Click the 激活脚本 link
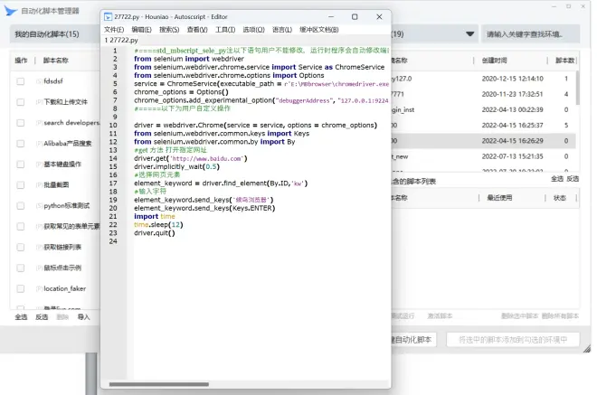 coord(440,315)
